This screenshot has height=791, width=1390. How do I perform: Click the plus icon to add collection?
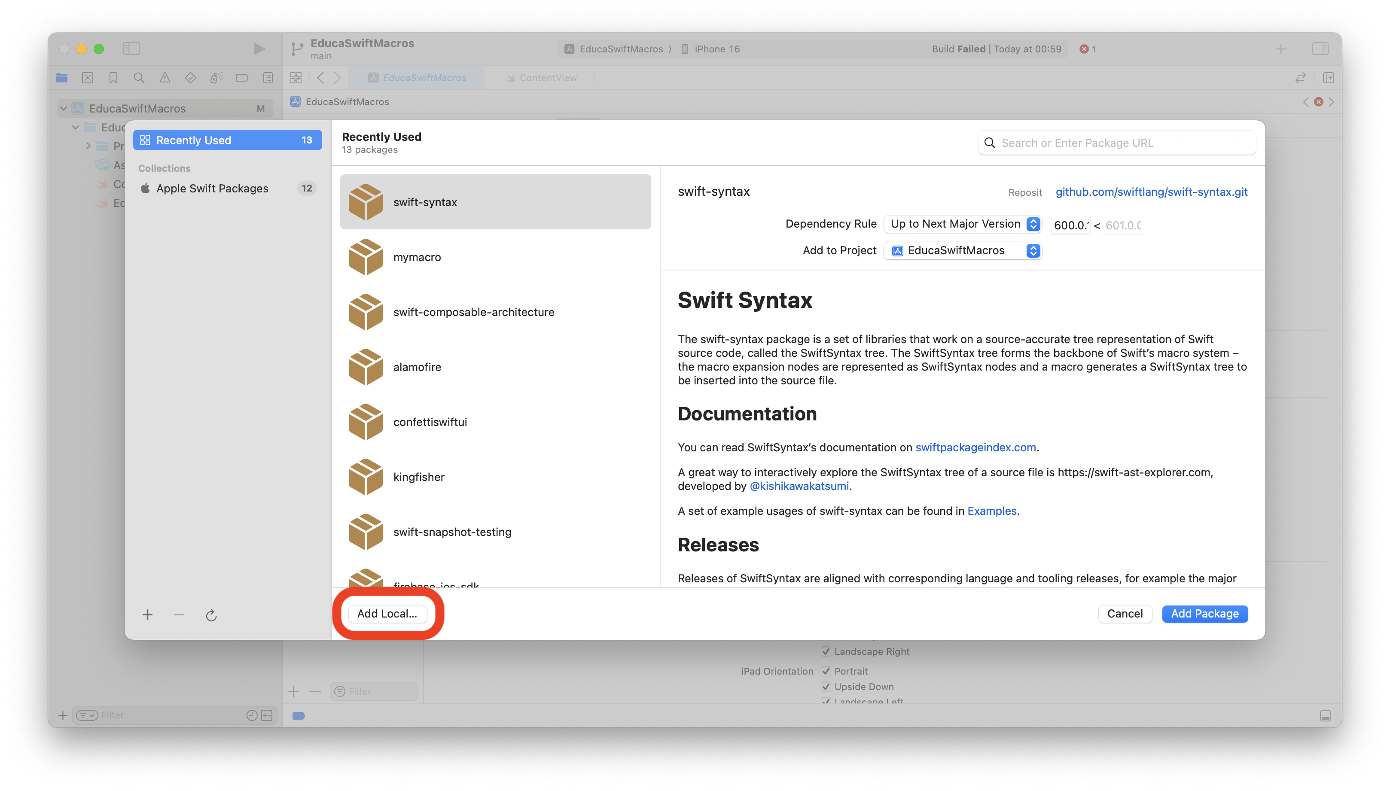pyautogui.click(x=147, y=615)
